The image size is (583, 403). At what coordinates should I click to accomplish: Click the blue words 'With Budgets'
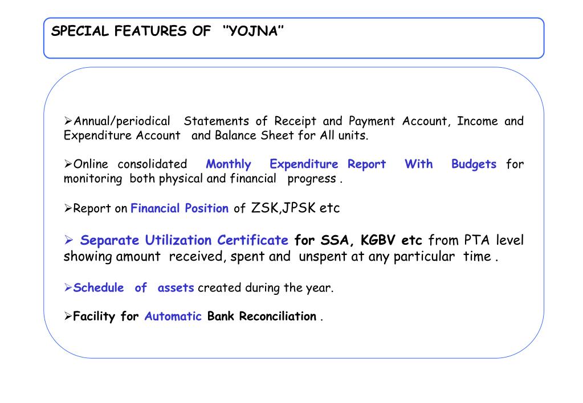450,165
